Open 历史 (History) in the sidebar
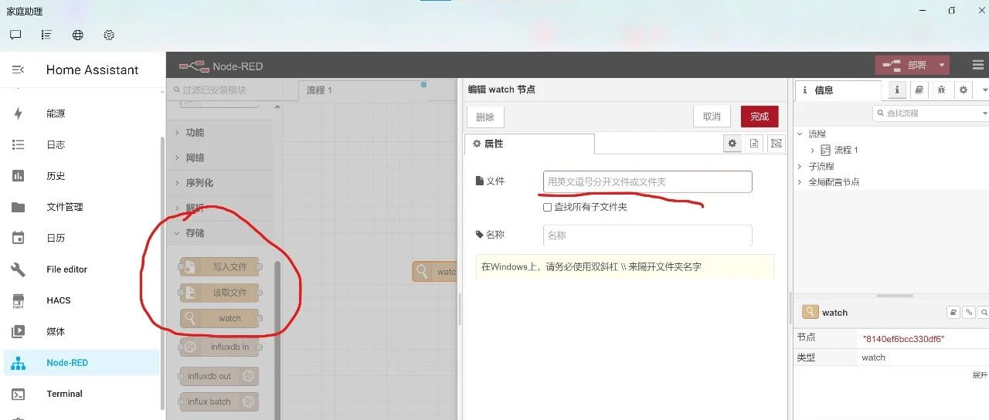The image size is (989, 420). click(x=81, y=176)
